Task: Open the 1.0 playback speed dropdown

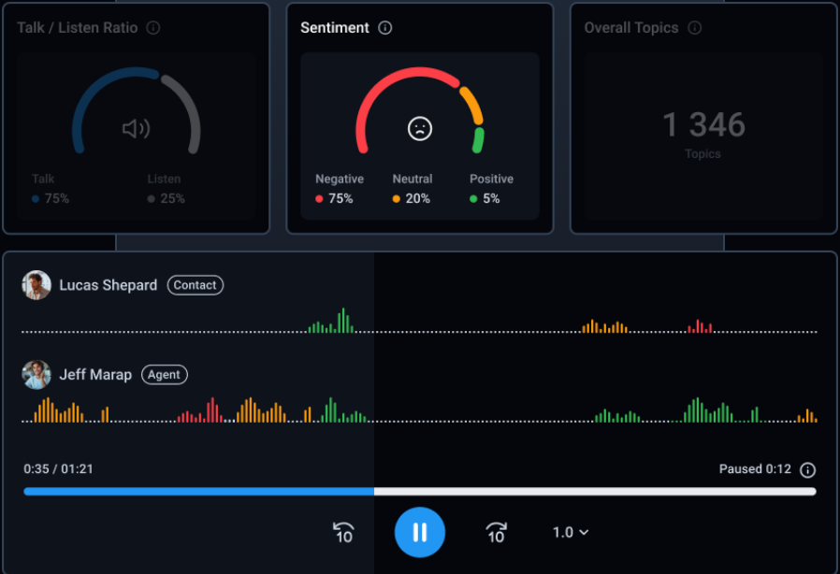Action: (x=570, y=532)
